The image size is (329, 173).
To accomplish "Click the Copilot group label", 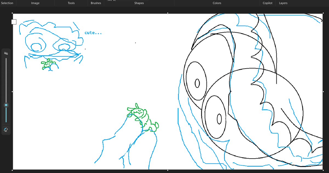I will coord(267,3).
